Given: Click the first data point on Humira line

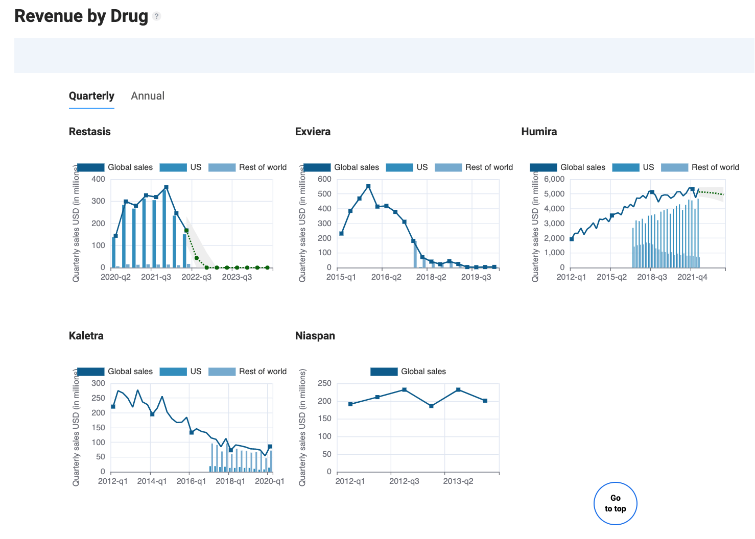Looking at the screenshot, I should 572,239.
